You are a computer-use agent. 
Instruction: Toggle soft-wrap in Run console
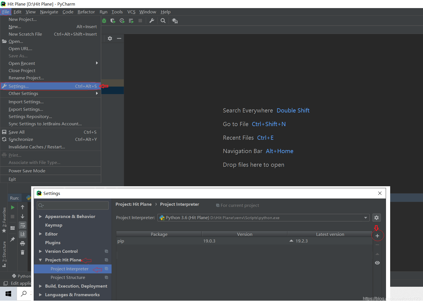[23, 225]
